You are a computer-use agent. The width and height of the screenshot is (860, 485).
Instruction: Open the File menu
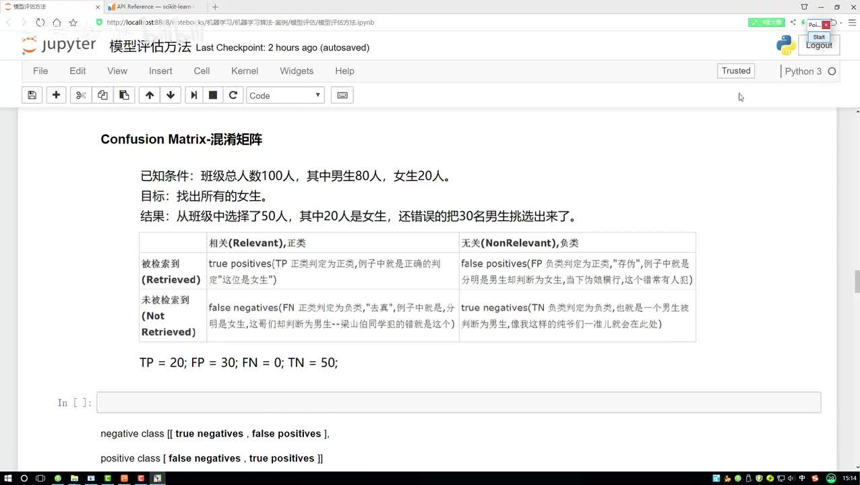40,71
